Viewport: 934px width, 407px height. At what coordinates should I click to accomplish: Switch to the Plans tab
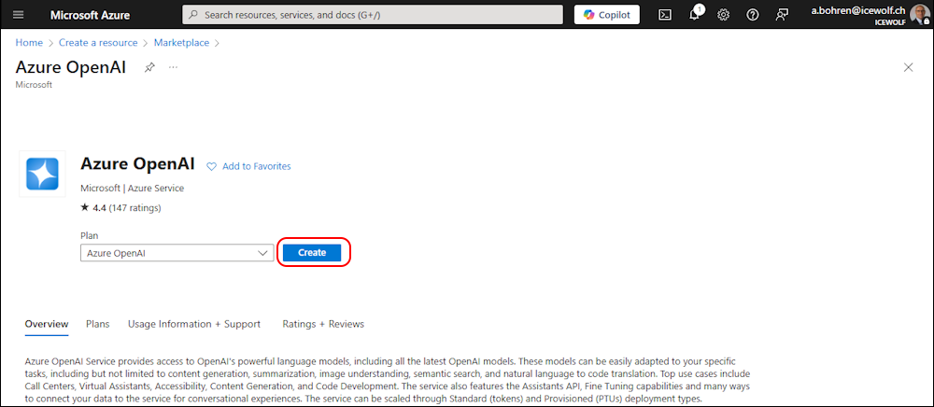(x=98, y=324)
